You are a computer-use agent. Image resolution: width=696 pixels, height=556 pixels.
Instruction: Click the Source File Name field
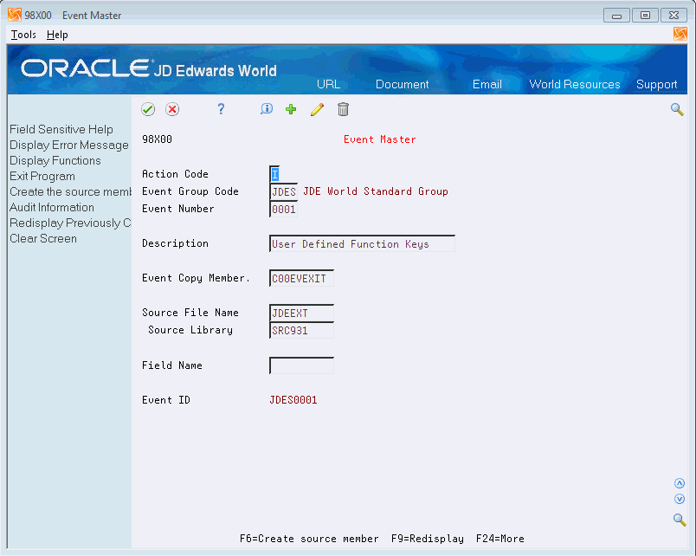pos(302,314)
